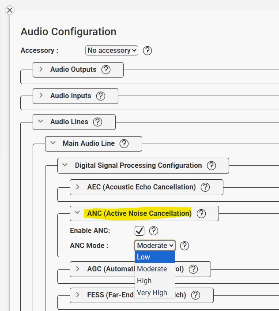Show help for Audio Lines
Image resolution: width=279 pixels, height=311 pixels.
[98, 122]
